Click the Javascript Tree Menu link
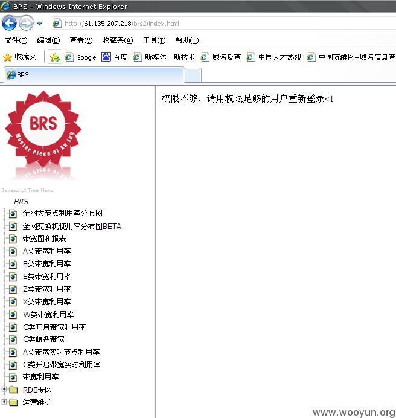 tap(28, 190)
